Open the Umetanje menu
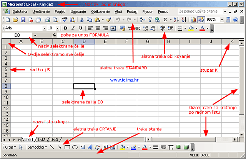 [x=78, y=11]
